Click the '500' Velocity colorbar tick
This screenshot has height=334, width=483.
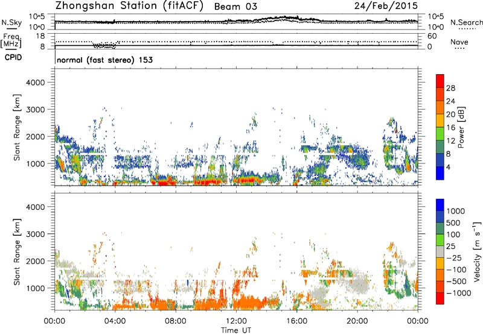[453, 222]
